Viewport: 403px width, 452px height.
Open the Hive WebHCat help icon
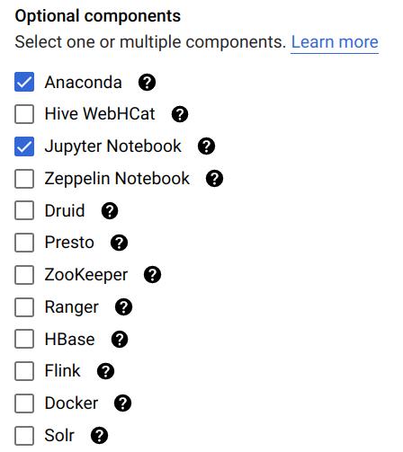click(180, 114)
